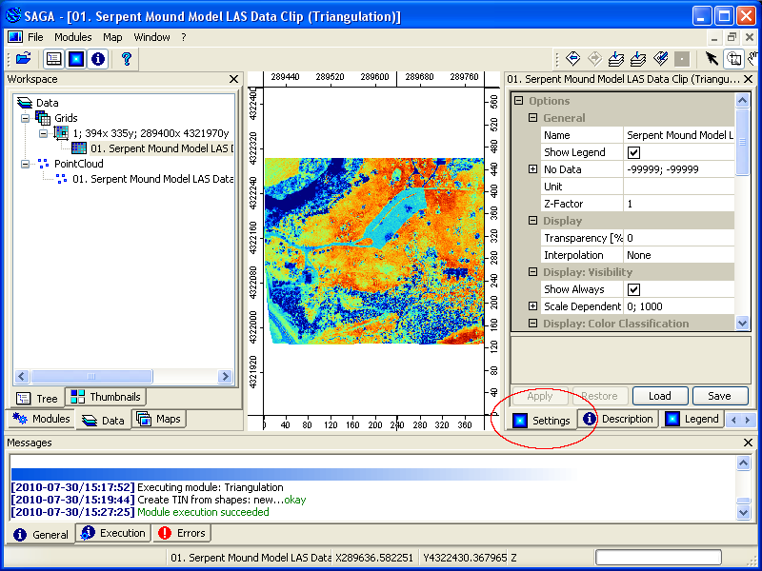Viewport: 762px width, 571px height.
Task: Click the back navigation arrow on map toolbar
Action: click(572, 58)
